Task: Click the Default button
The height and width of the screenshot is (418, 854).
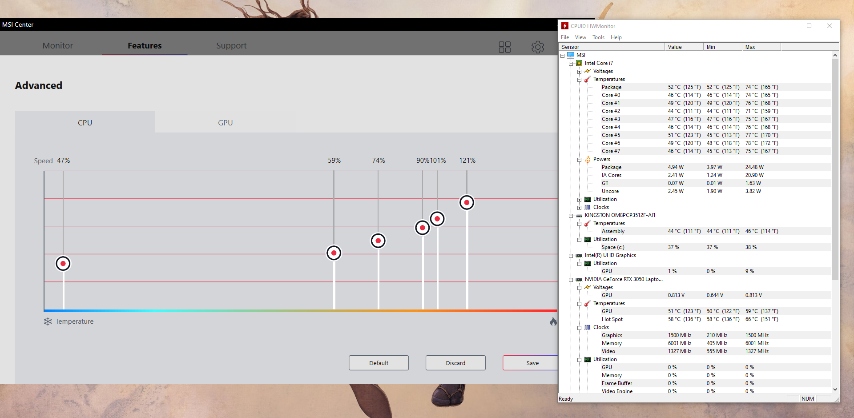Action: click(379, 363)
